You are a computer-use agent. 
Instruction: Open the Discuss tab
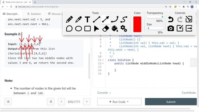[x=55, y=14]
